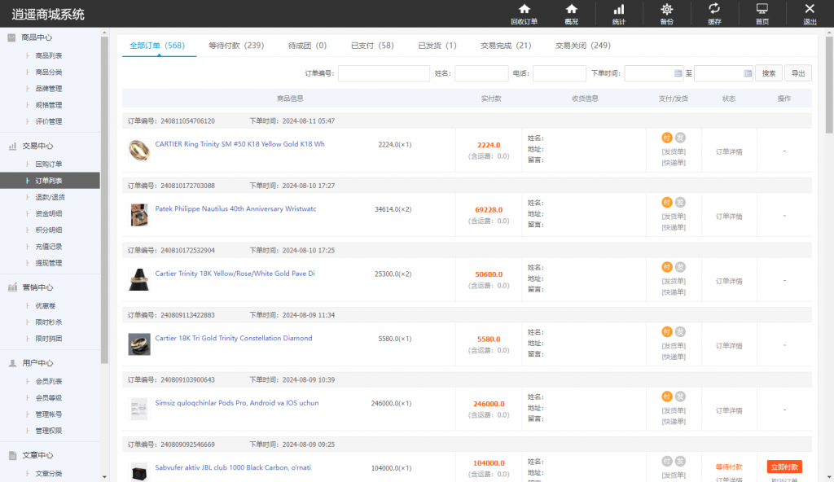Open 回购订单 in the sidebar
The image size is (834, 482).
48,164
